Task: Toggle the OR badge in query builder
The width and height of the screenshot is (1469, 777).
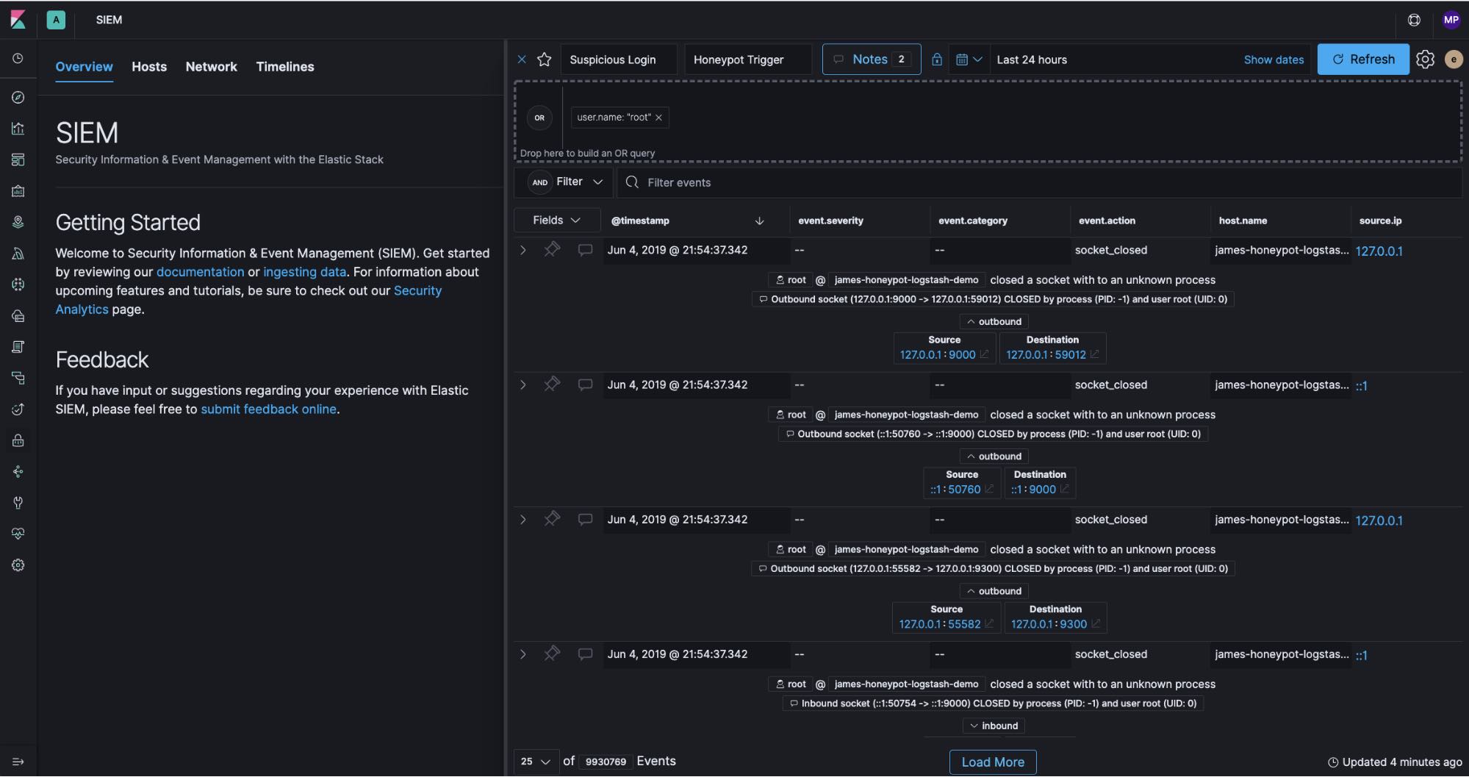Action: click(539, 118)
